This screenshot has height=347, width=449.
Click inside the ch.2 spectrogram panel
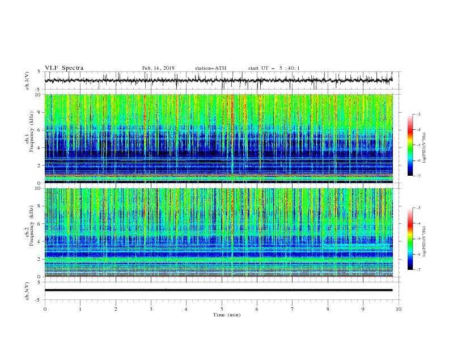click(x=219, y=232)
